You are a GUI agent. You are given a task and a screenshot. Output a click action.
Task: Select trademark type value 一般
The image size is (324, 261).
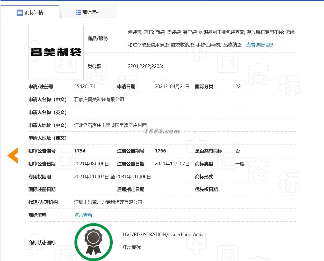(x=240, y=164)
